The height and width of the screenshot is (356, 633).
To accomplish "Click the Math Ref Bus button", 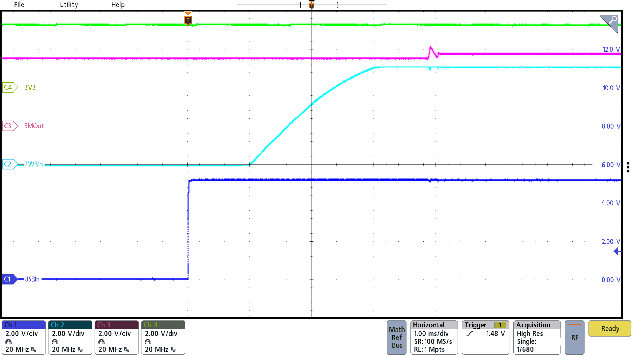I will pyautogui.click(x=396, y=337).
